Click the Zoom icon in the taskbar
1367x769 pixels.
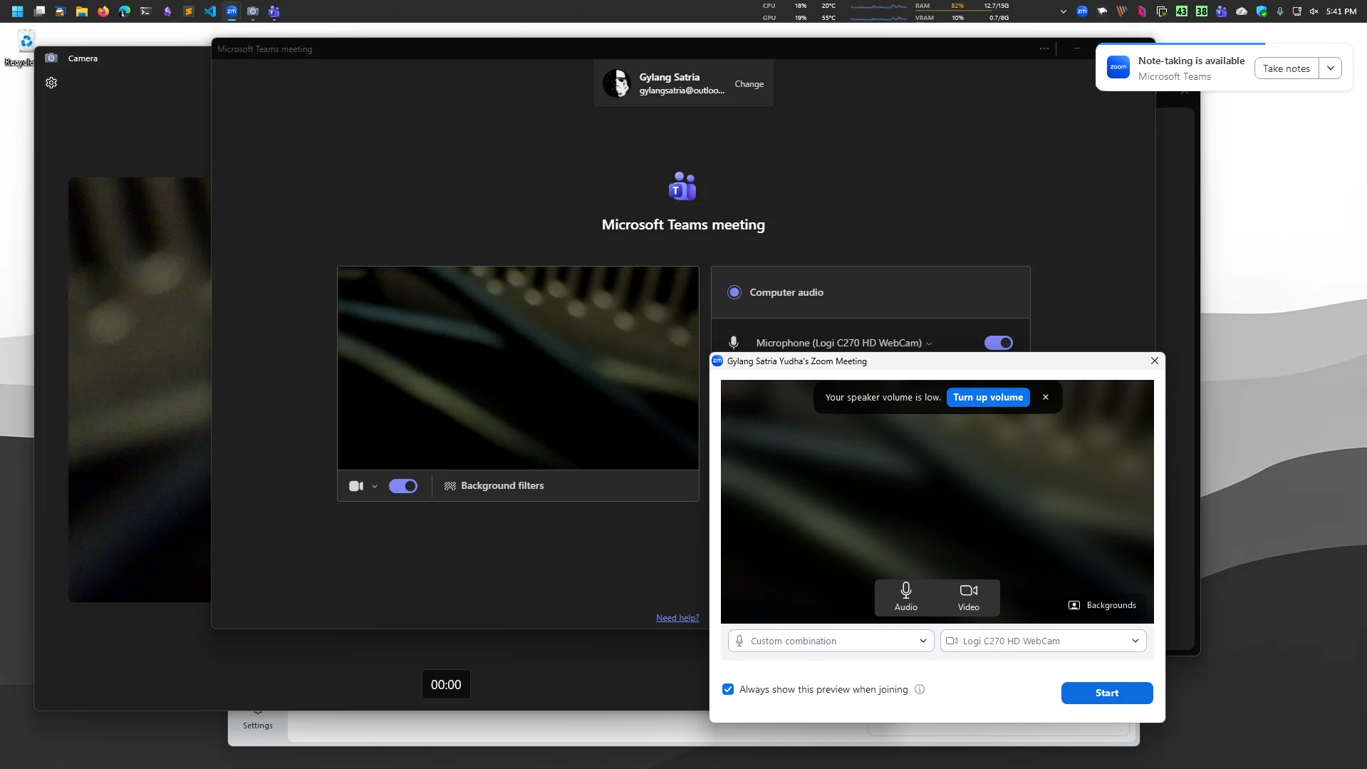coord(232,11)
